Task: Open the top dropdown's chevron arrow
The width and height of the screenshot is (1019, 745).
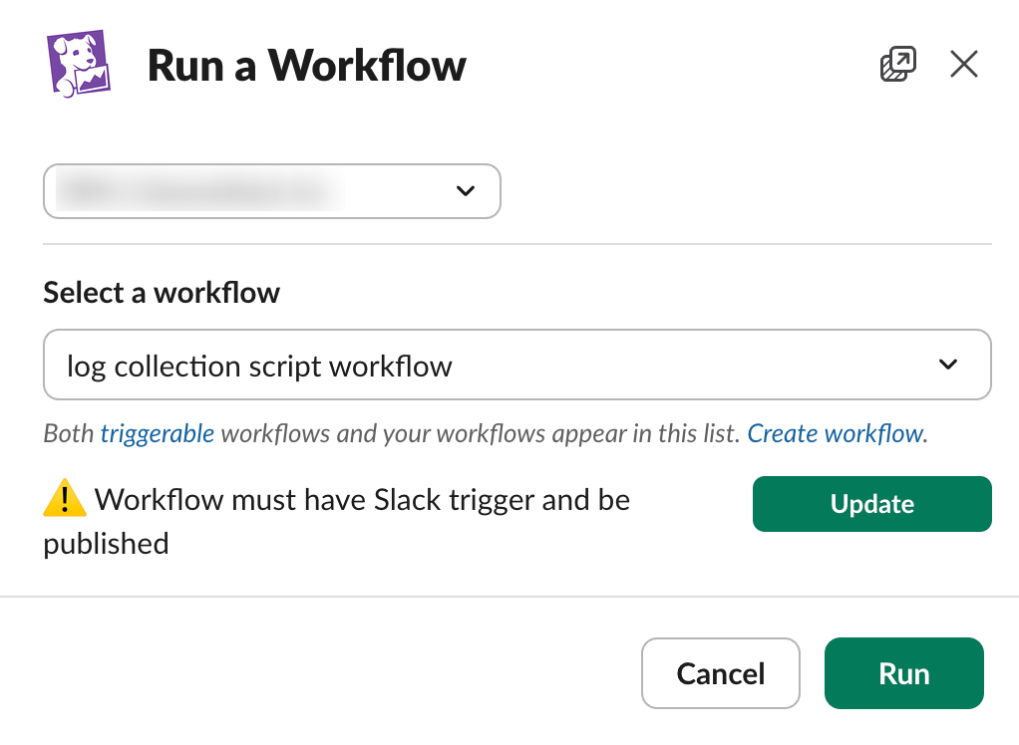Action: 465,191
